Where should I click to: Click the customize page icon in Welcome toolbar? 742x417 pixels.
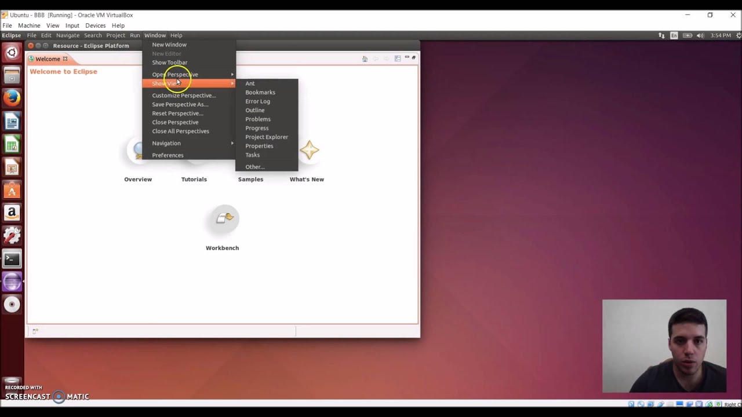point(398,58)
